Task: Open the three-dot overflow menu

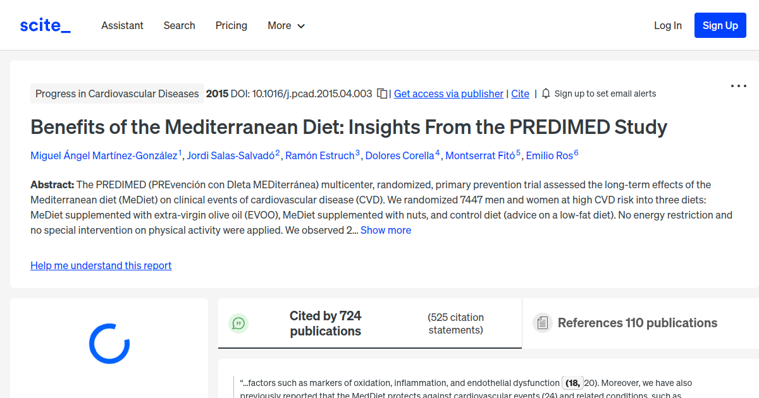Action: point(738,85)
